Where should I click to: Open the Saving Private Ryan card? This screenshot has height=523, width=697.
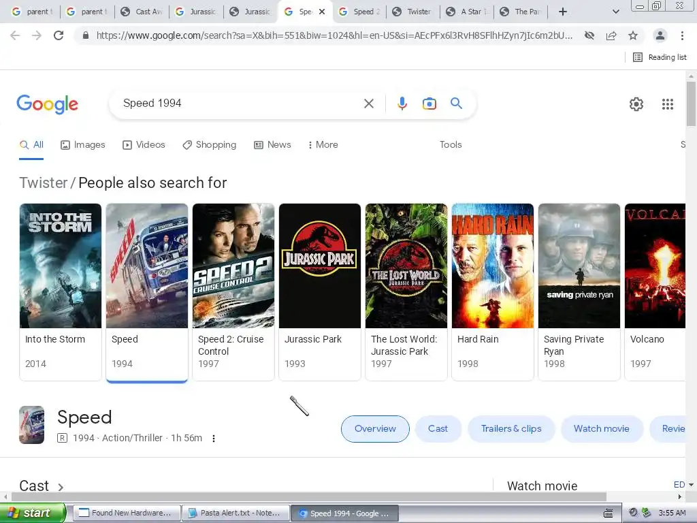point(579,291)
